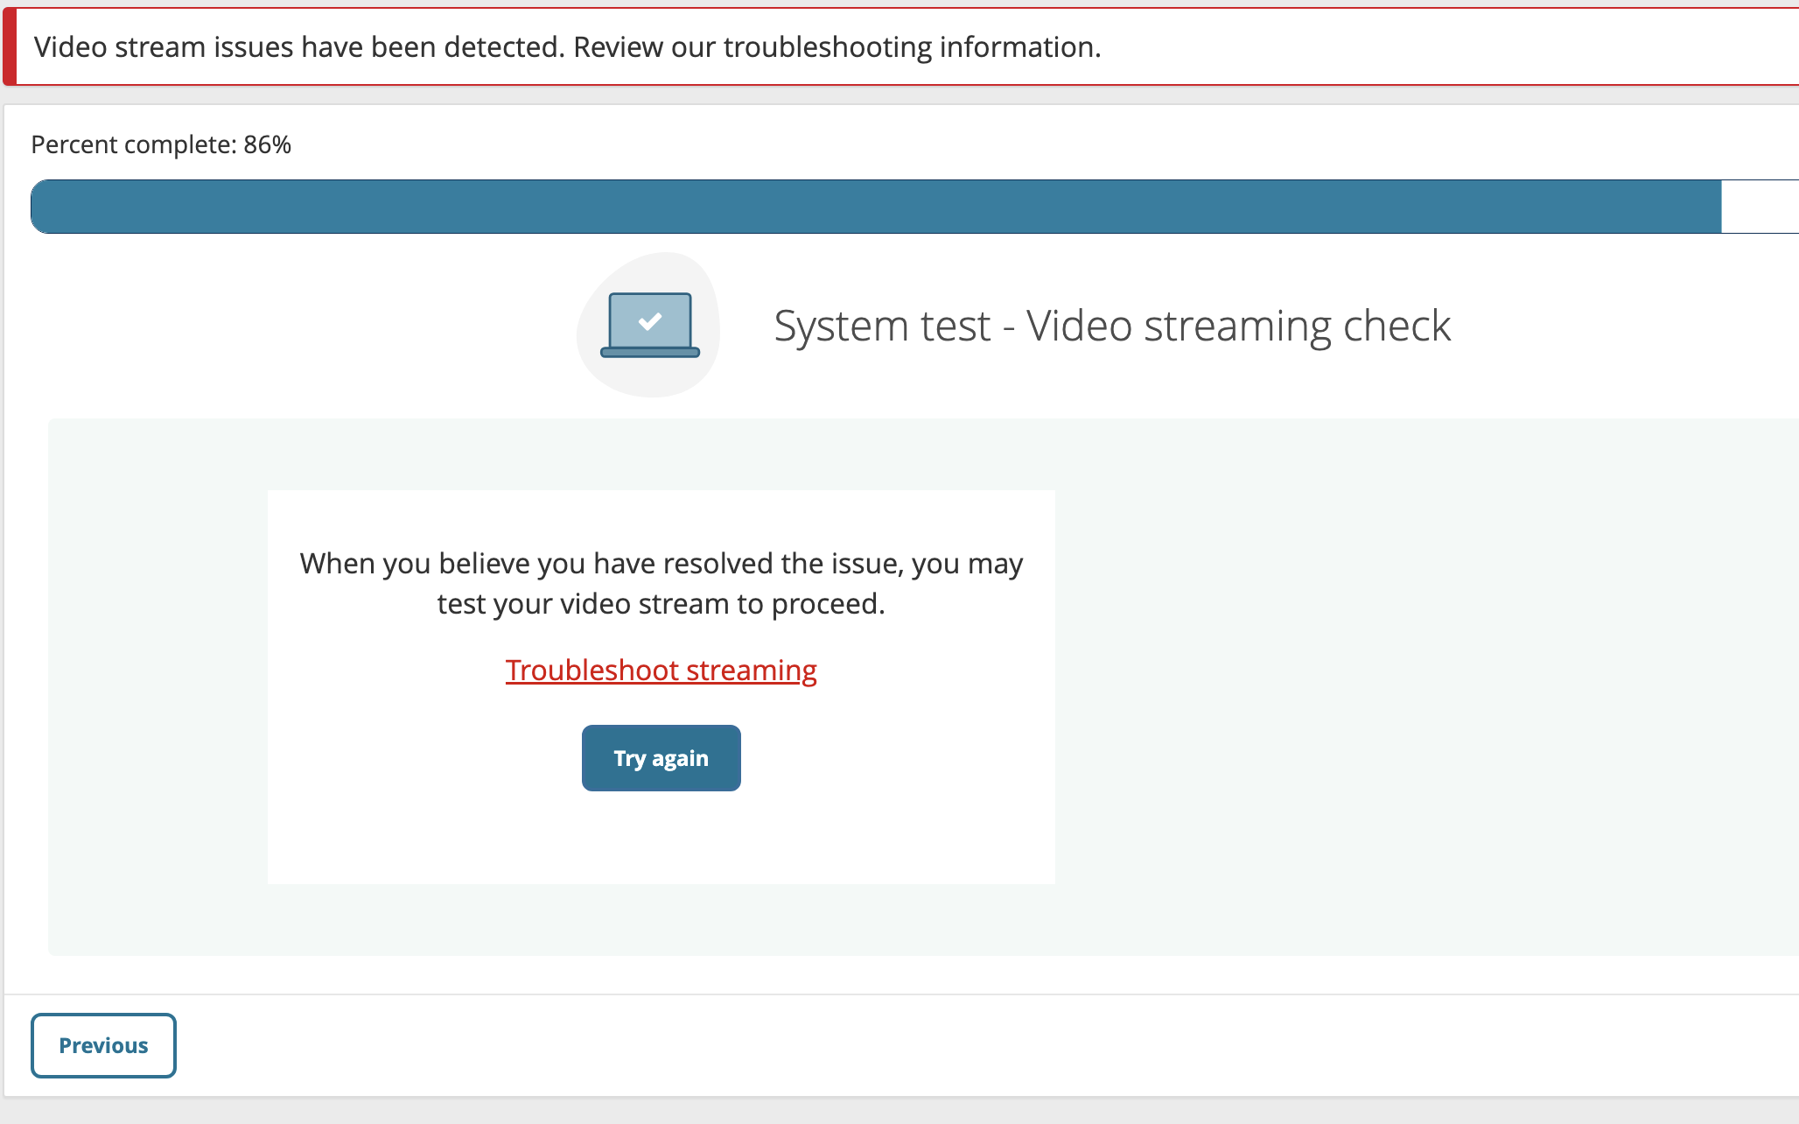The image size is (1799, 1124).
Task: Click 'Review our troubleshooting information' in the alert
Action: click(x=836, y=47)
